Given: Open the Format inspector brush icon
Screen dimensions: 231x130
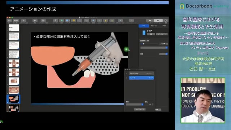Looking at the screenshot, I should [x=150, y=21].
